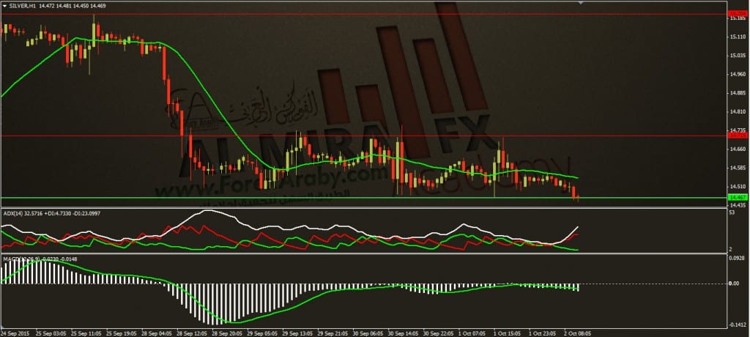Click the 15.110 price scale value
Screen dimensions: 750x337
[x=738, y=37]
